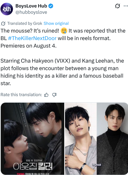Image resolution: width=128 pixels, height=175 pixels.
Task: Open the Grok icon at top right
Action: pyautogui.click(x=117, y=6)
